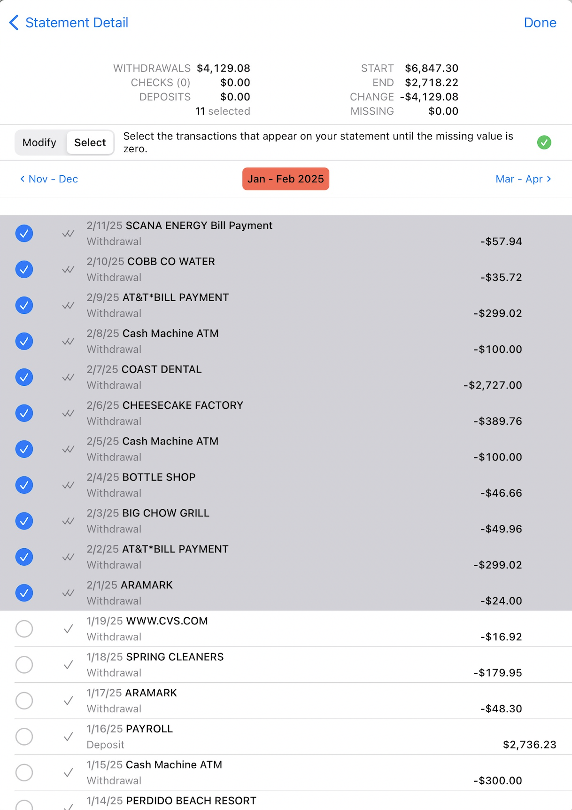Deselect the COBB CO WATER transaction checkbox
The width and height of the screenshot is (572, 810).
coord(24,269)
